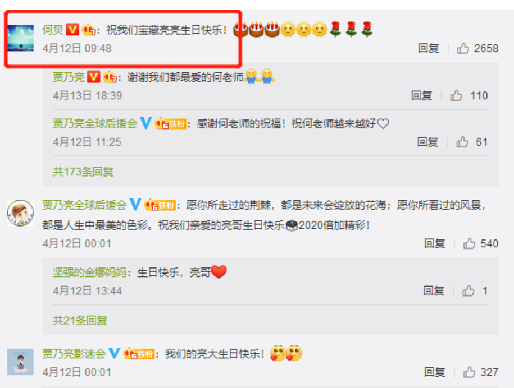Click the blue V badge beside 贾乃亮影迷会
This screenshot has height=388, width=514.
click(x=114, y=353)
